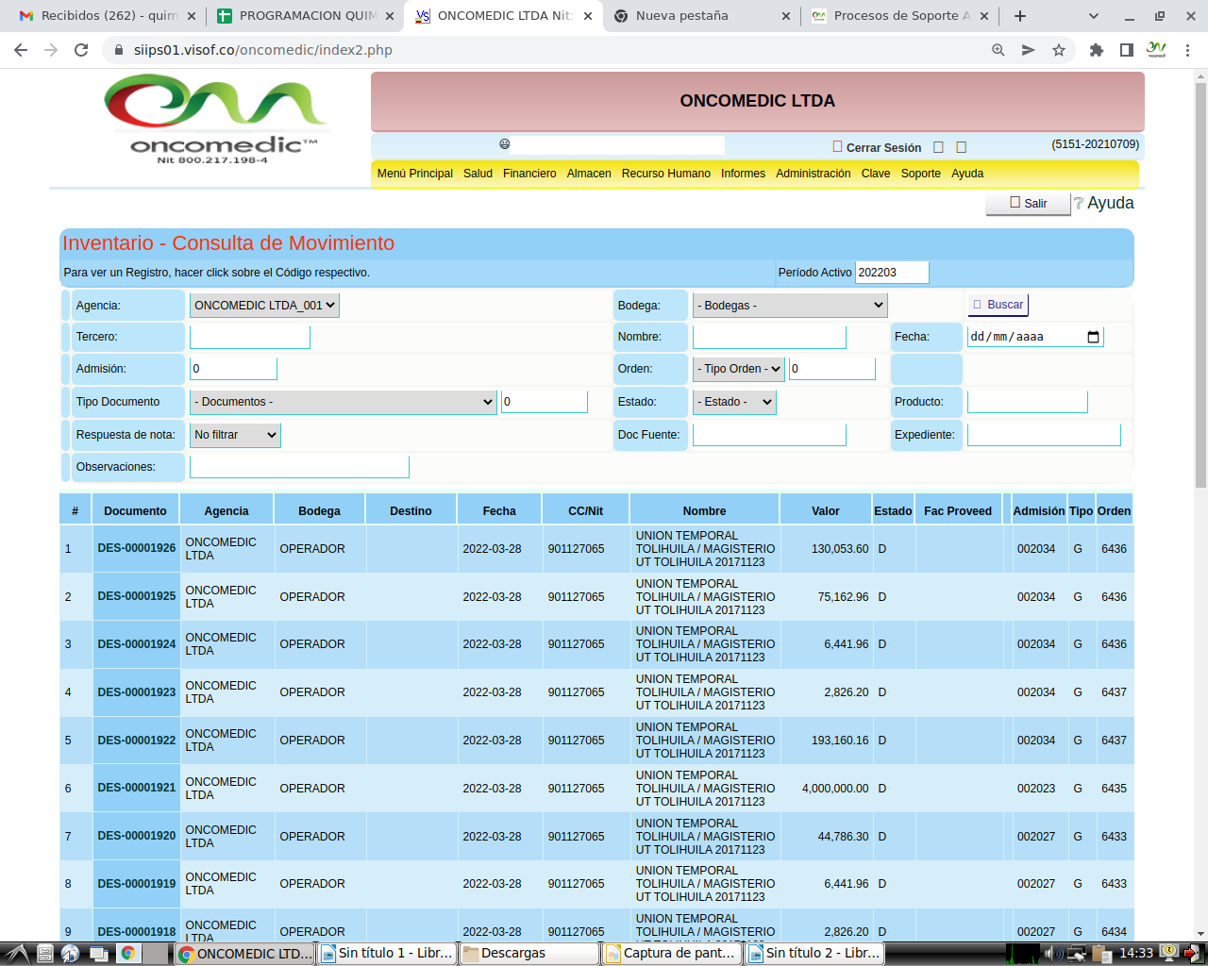The image size is (1208, 966).
Task: Expand the Estado dropdown
Action: click(x=734, y=402)
